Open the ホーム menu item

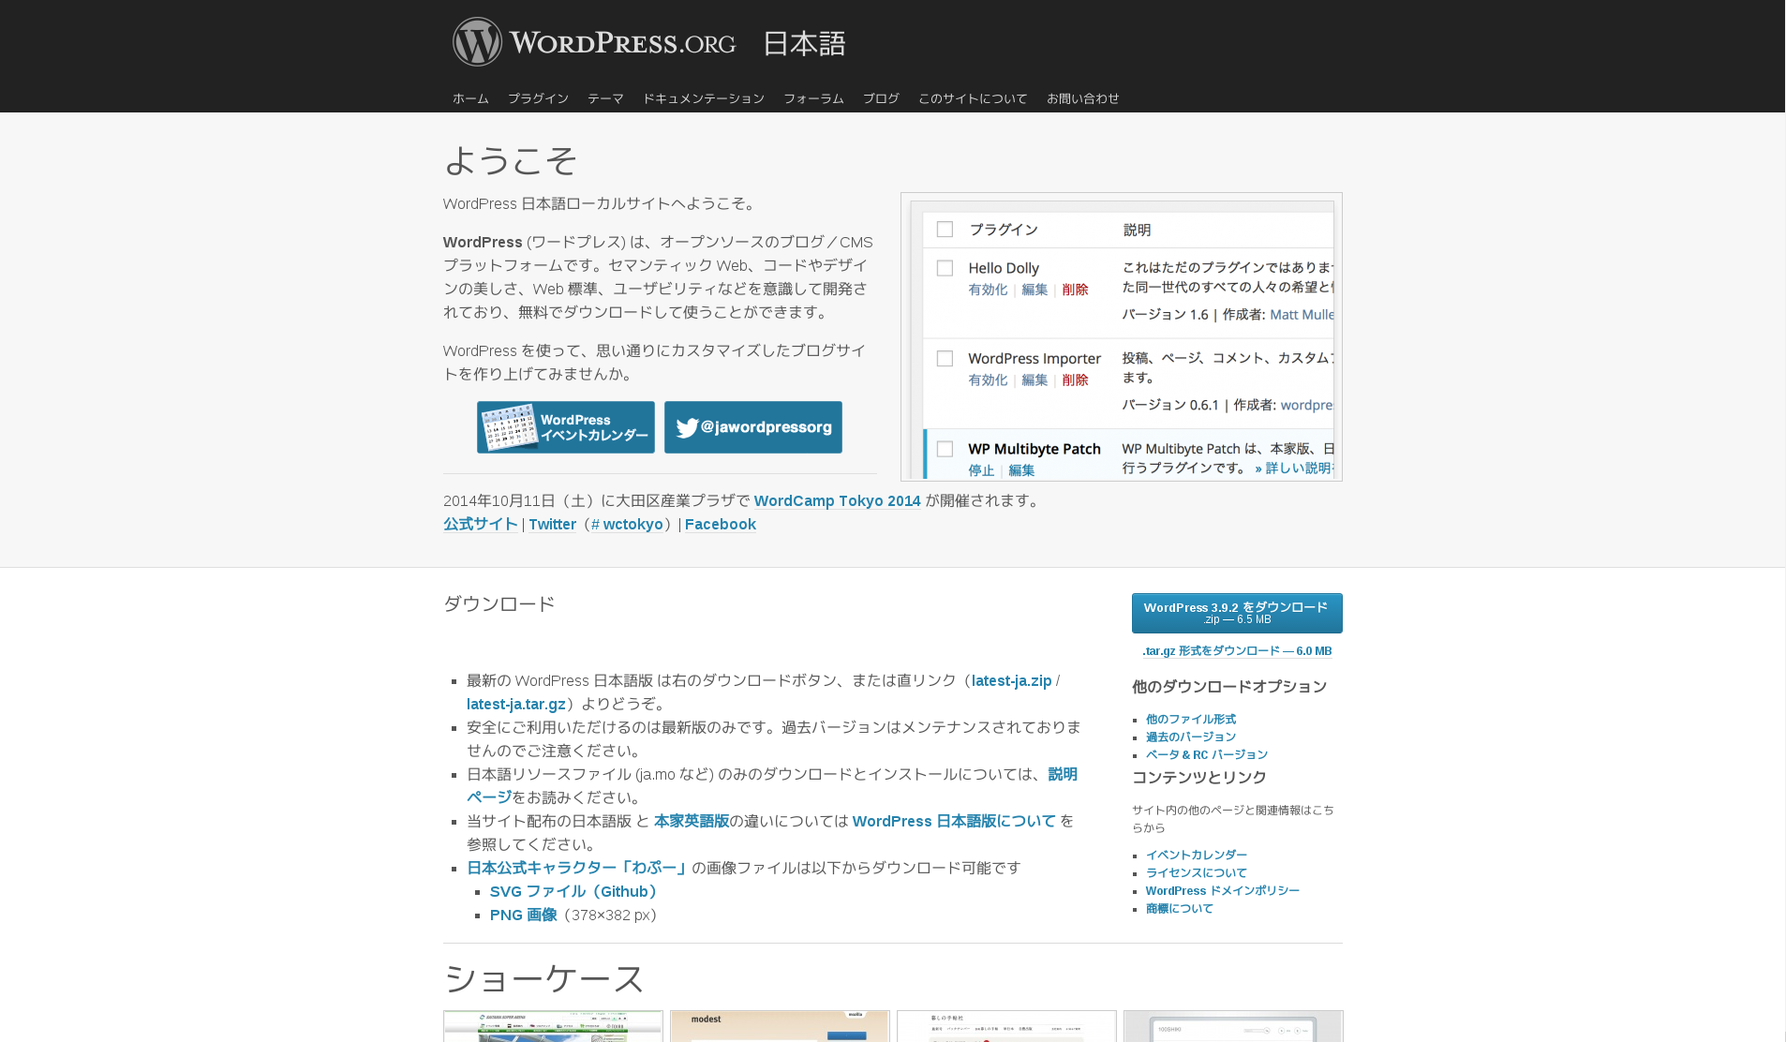click(x=470, y=98)
